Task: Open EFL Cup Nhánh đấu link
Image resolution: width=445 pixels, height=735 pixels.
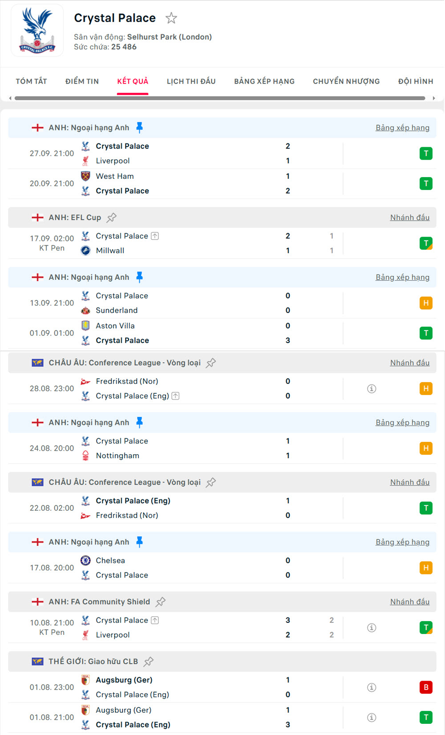Action: tap(409, 218)
